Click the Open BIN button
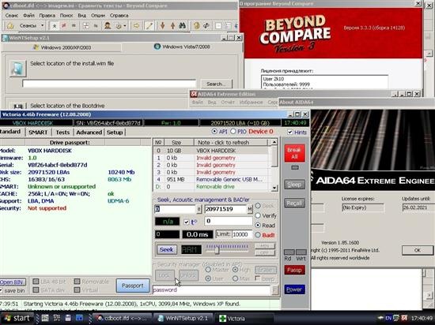The image size is (435, 325). (x=12, y=282)
